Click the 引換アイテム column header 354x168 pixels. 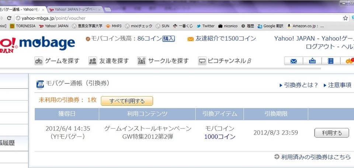point(220,114)
